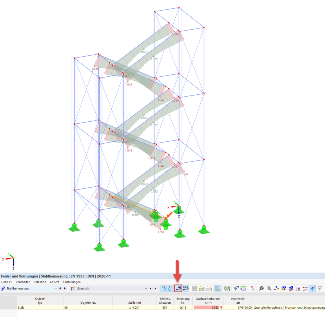Click the eye icon highlighted in red
Screen dimensions: 325x317
pyautogui.click(x=178, y=288)
